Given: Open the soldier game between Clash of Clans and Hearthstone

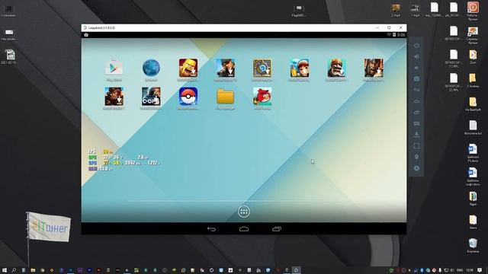Looking at the screenshot, I should 226,68.
